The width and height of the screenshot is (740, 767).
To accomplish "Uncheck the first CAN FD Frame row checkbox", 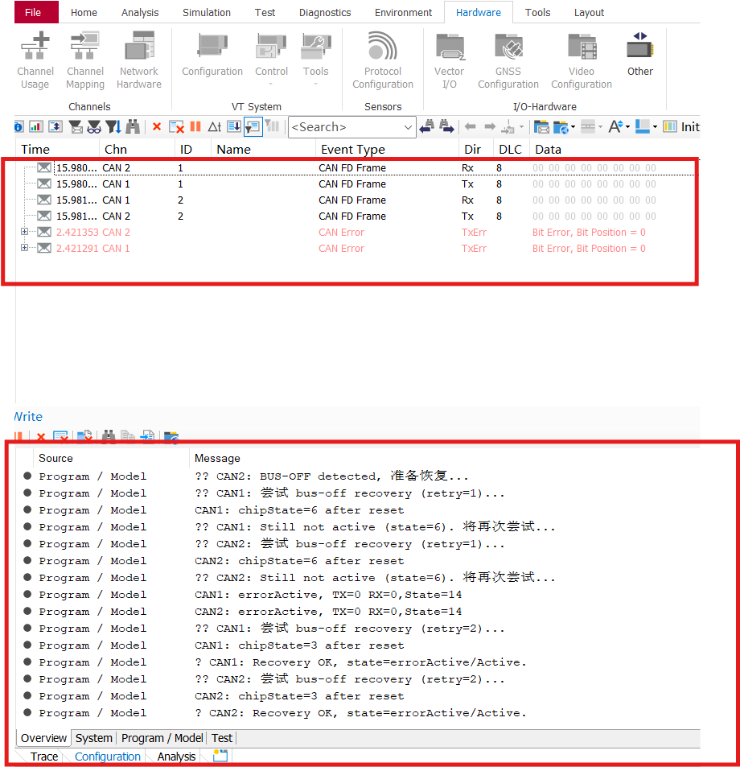I will 43,167.
